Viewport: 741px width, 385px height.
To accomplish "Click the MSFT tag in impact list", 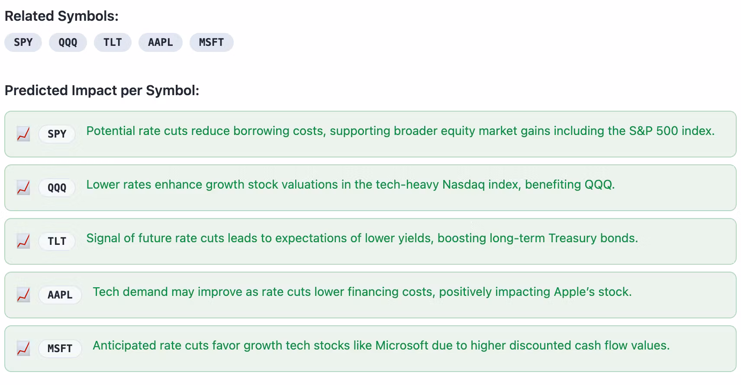I will pyautogui.click(x=60, y=348).
